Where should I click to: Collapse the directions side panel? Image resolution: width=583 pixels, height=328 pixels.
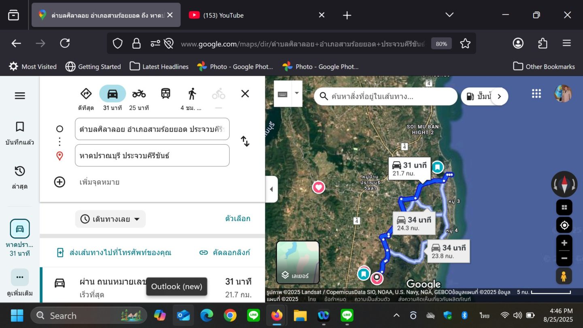[271, 189]
